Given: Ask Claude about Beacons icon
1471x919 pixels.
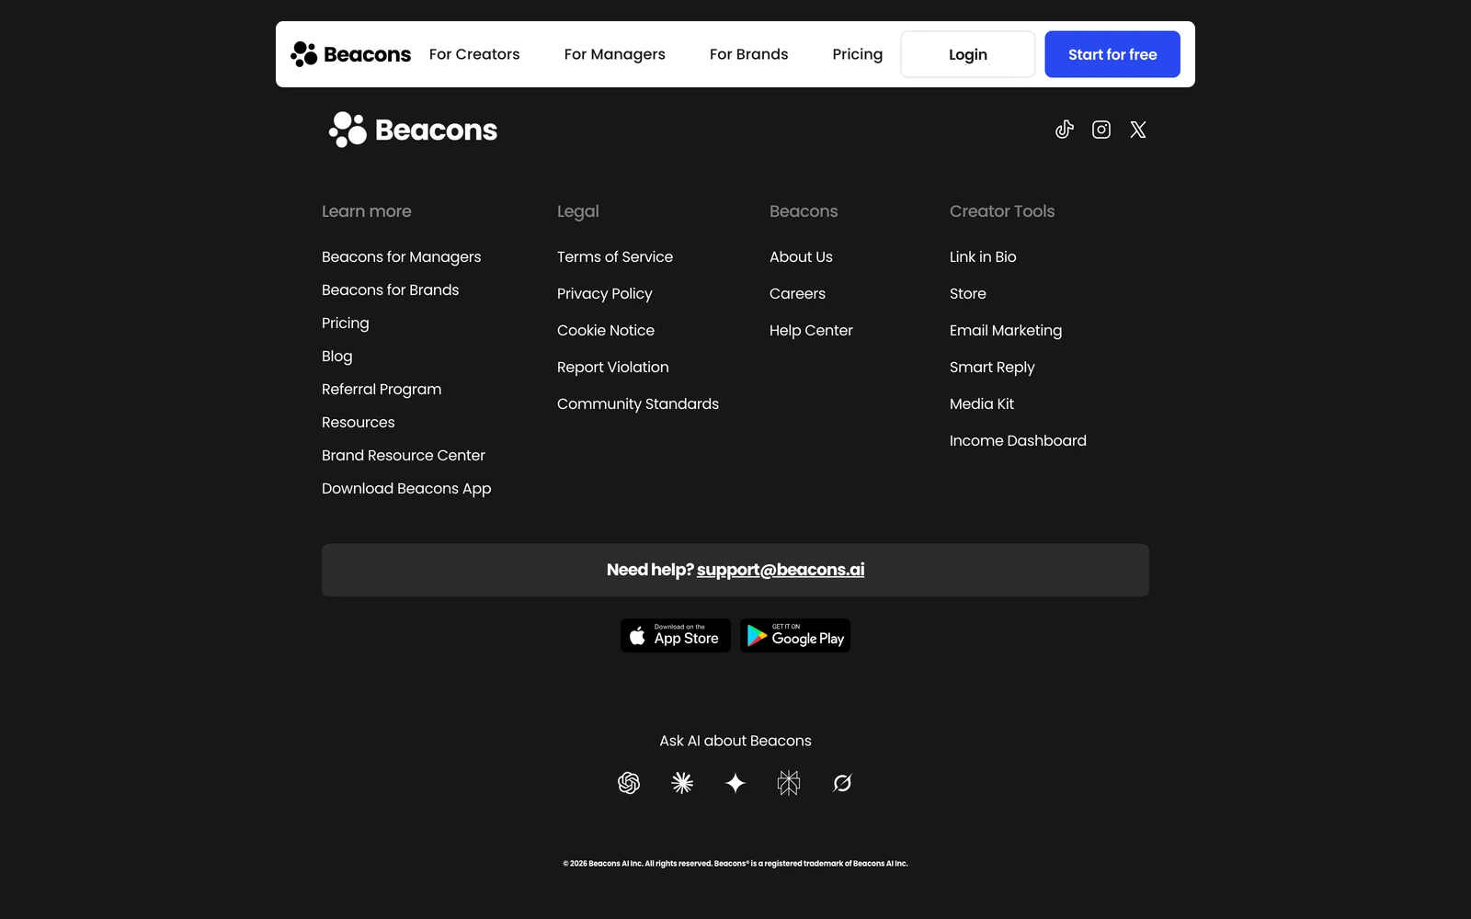Looking at the screenshot, I should 682,783.
